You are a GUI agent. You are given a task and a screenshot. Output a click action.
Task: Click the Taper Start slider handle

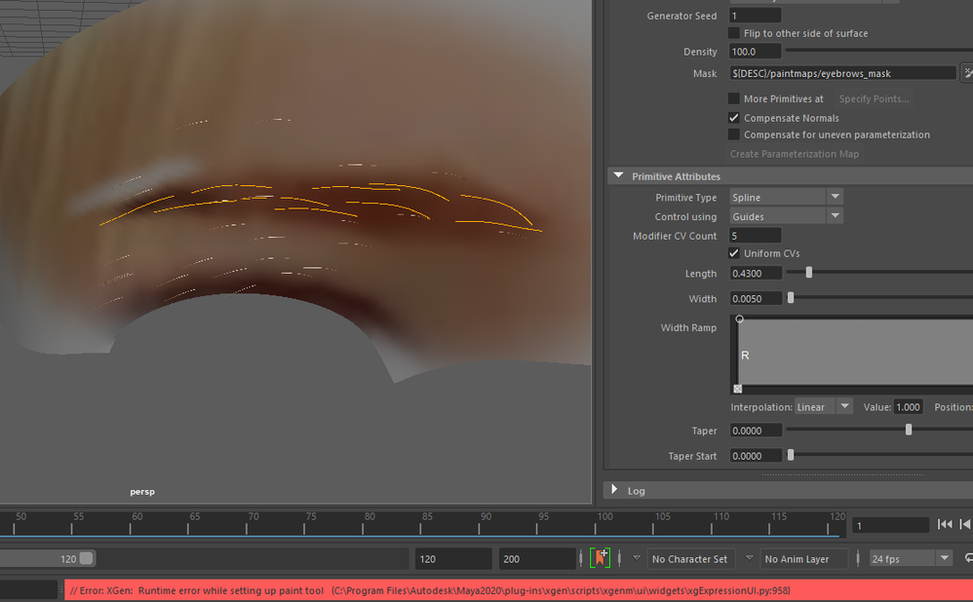click(791, 455)
